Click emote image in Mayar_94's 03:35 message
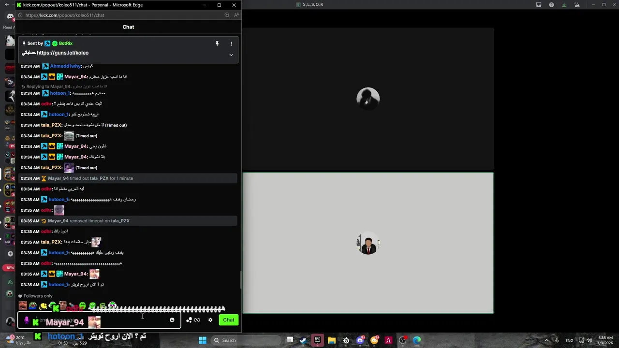 94,274
